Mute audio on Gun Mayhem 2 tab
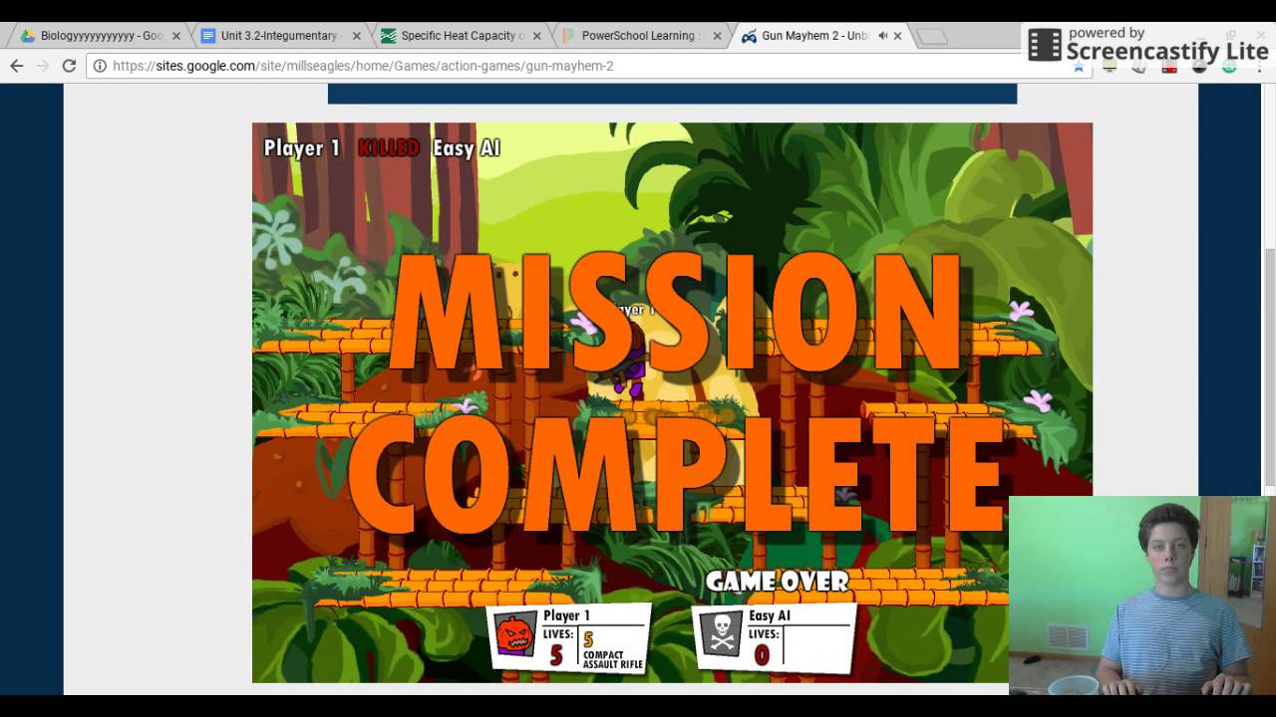Viewport: 1276px width, 717px height. [882, 36]
